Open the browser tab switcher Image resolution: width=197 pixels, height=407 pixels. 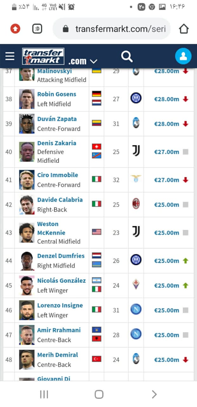click(37, 29)
